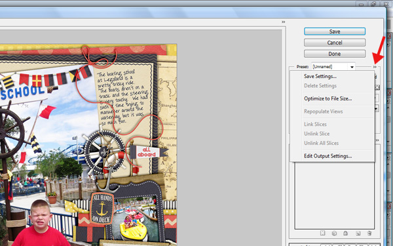Screen dimensions: 393x246
Task: Click the Link Slices menu entry
Action: point(315,124)
